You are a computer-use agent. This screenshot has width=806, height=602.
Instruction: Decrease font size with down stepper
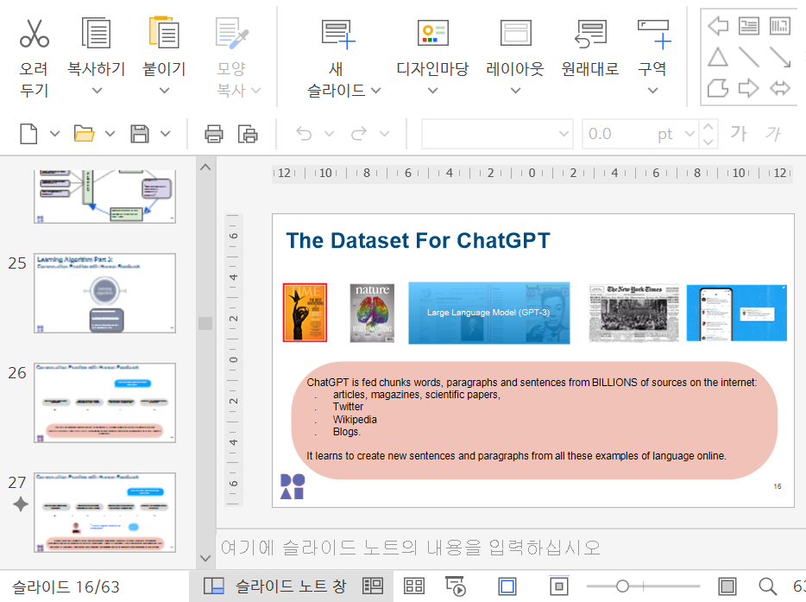[x=708, y=142]
